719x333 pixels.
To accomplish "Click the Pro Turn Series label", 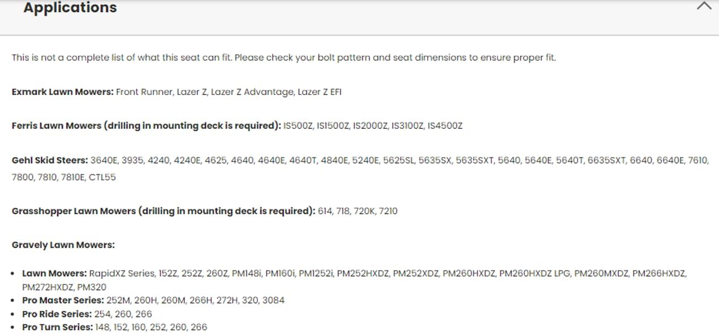I will [57, 327].
